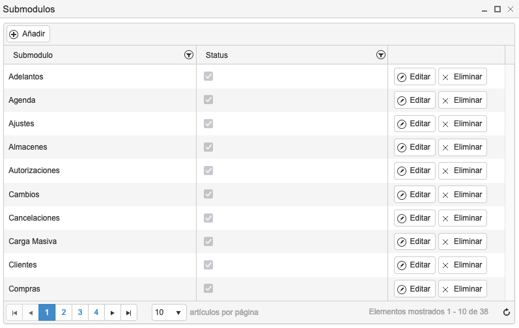
Task: Delete the Almacenes submodule
Action: pos(462,147)
